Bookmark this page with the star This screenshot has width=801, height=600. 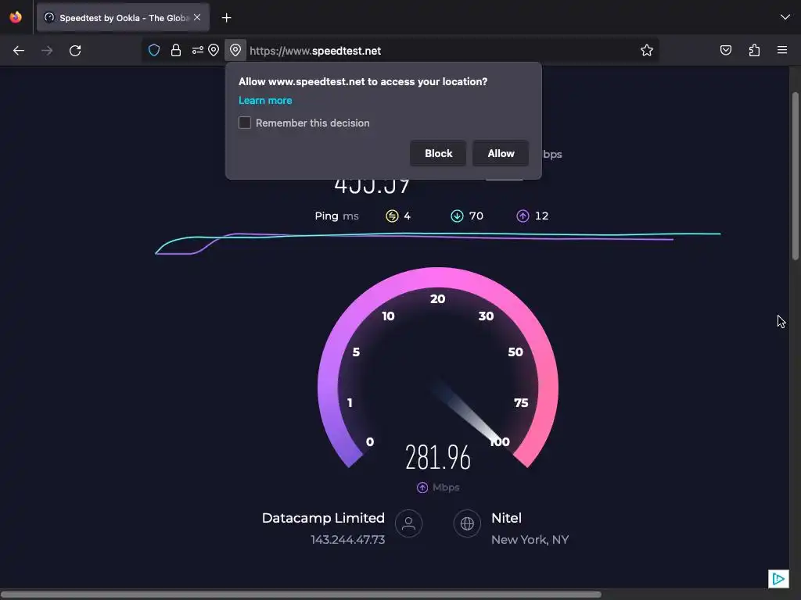click(647, 50)
